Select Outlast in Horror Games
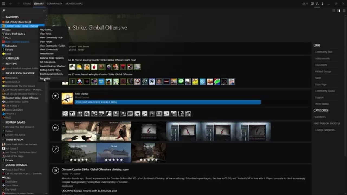347x195 pixels. click(9, 131)
